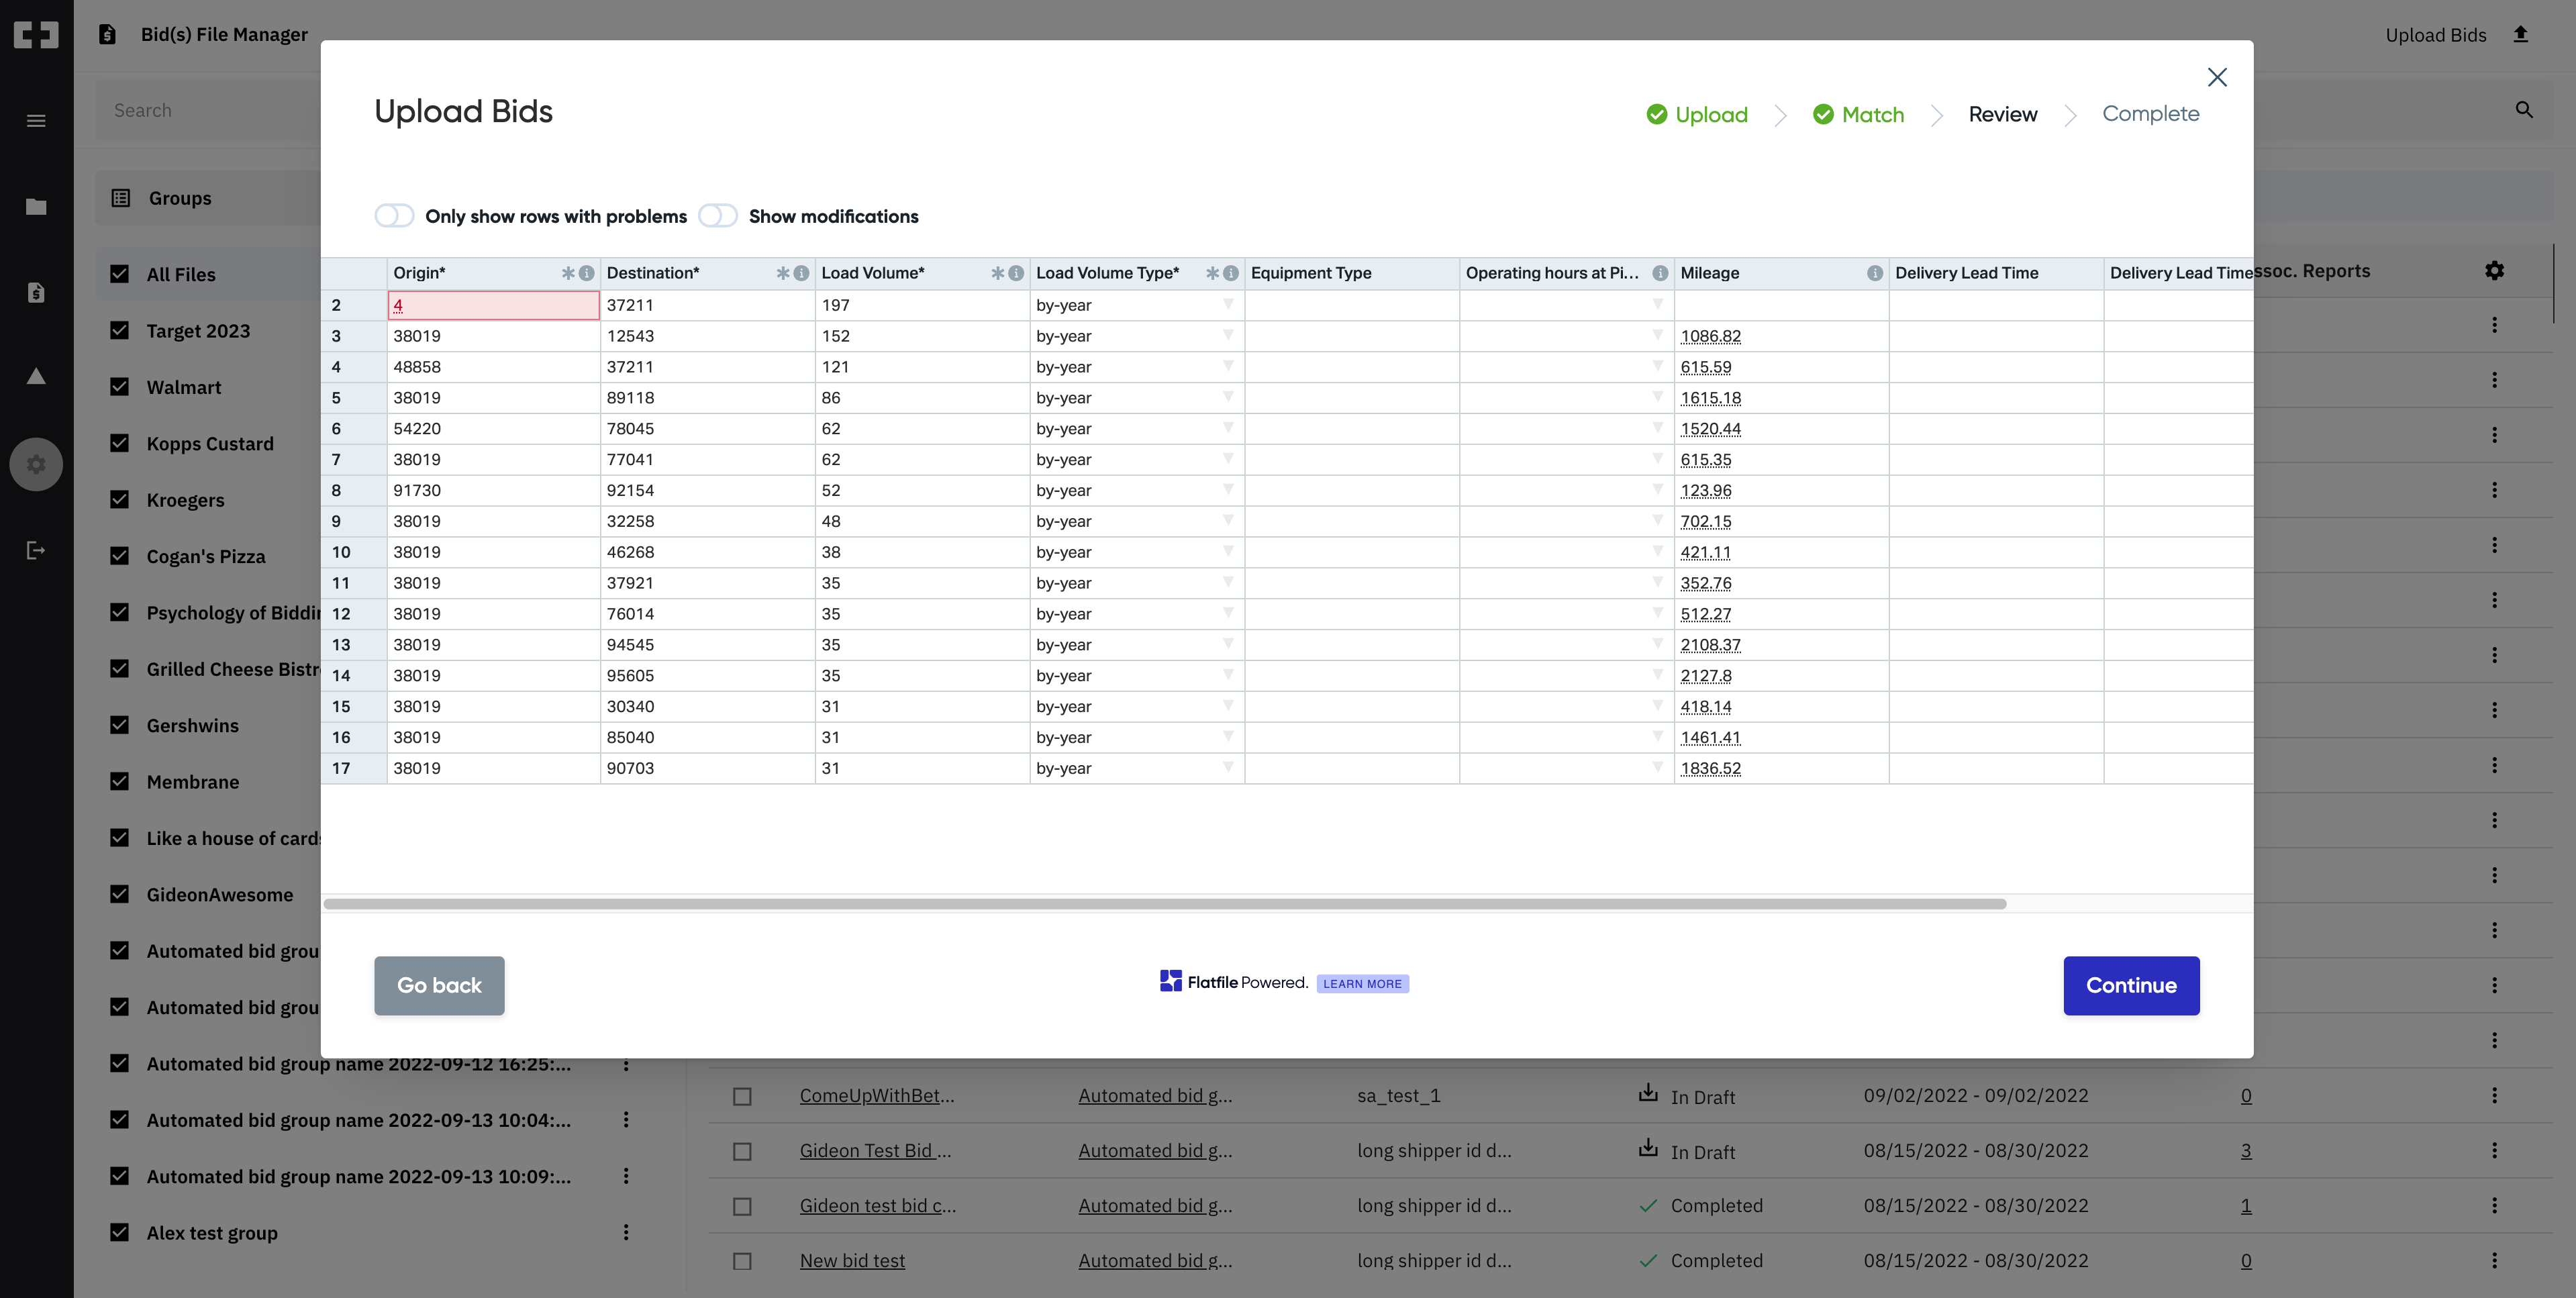Open the folder icon in left sidebar
The height and width of the screenshot is (1298, 2576).
[x=36, y=206]
